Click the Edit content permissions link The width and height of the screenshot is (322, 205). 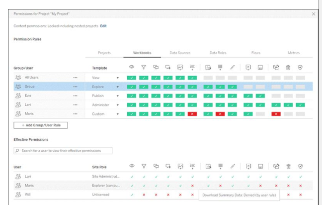pos(103,26)
